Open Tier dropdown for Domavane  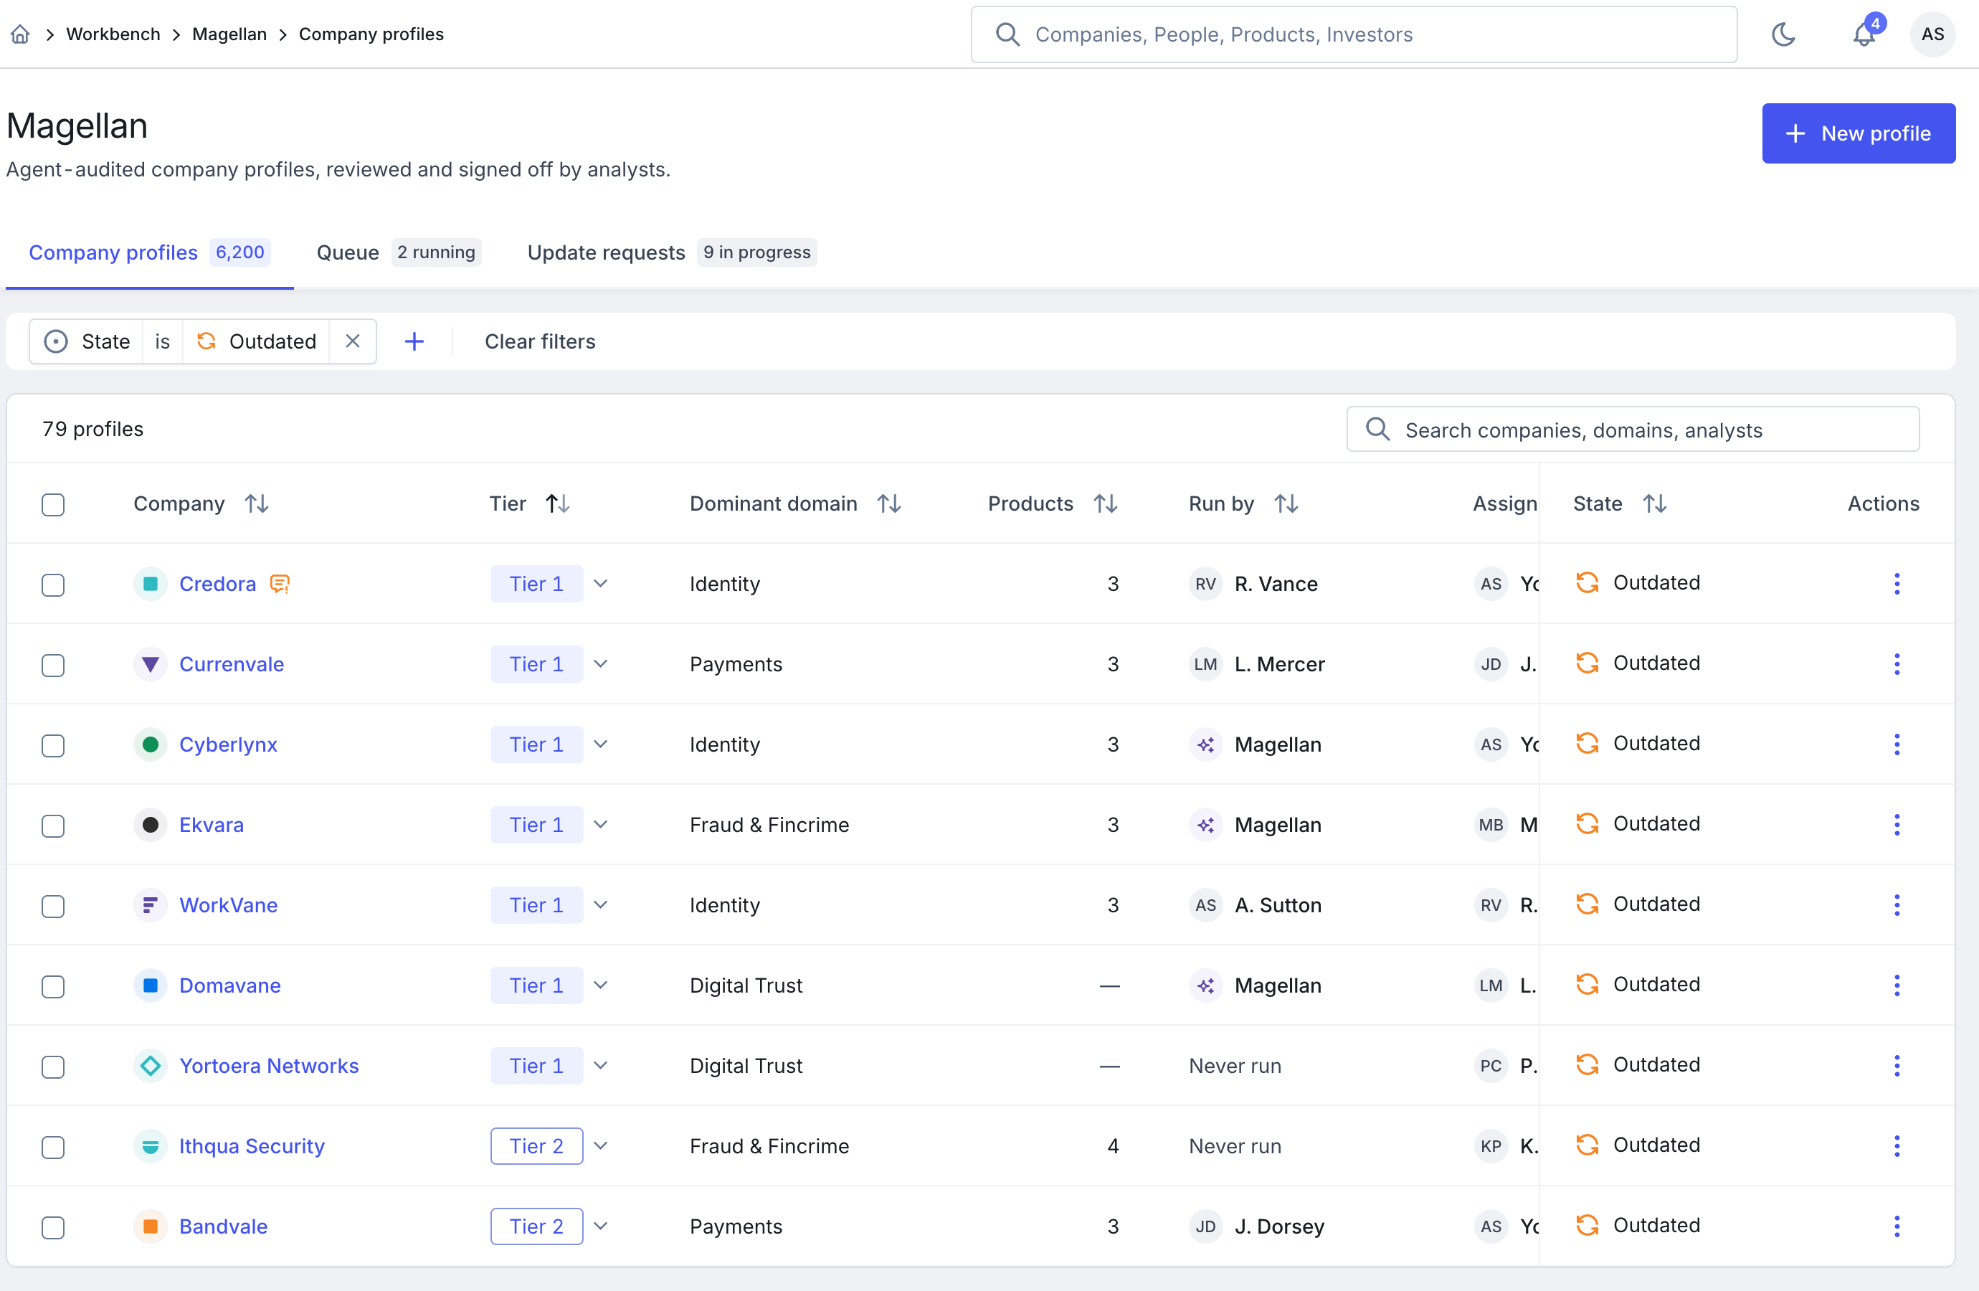tap(600, 985)
